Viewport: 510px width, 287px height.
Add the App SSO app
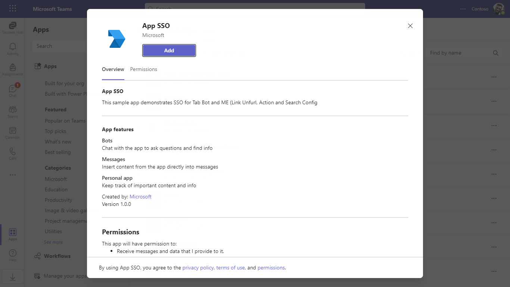(169, 50)
